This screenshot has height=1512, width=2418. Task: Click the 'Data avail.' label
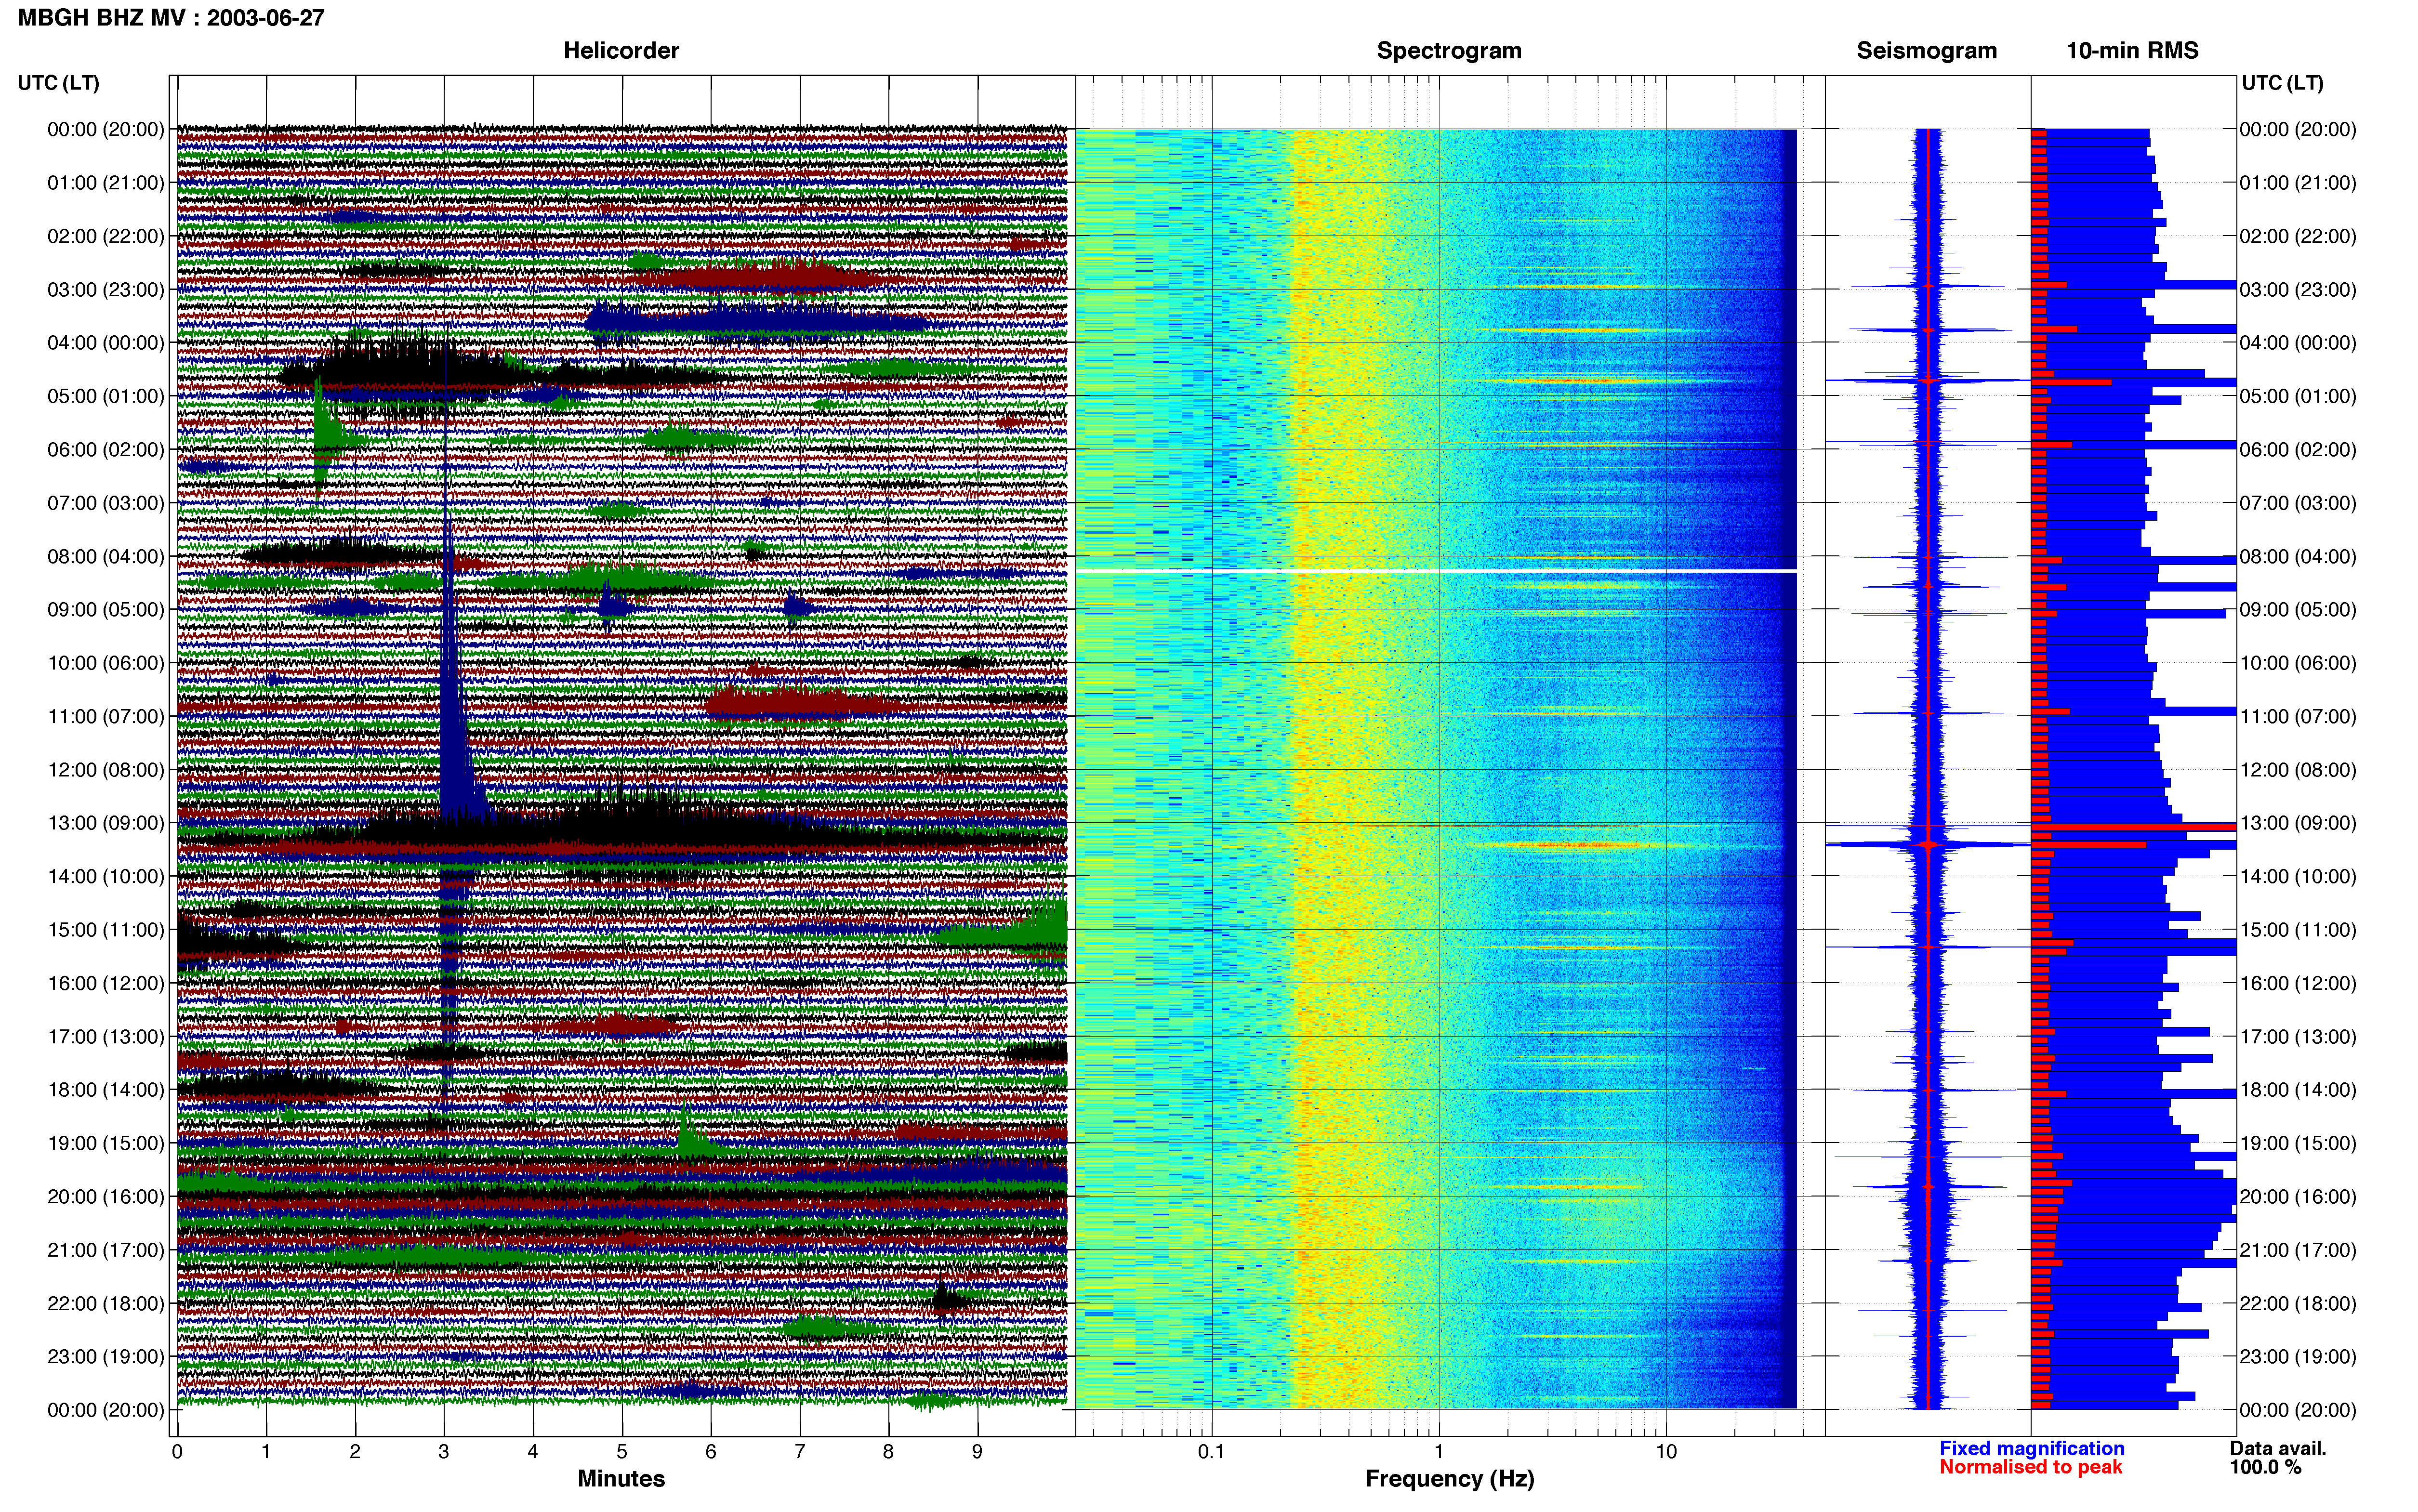[2278, 1448]
